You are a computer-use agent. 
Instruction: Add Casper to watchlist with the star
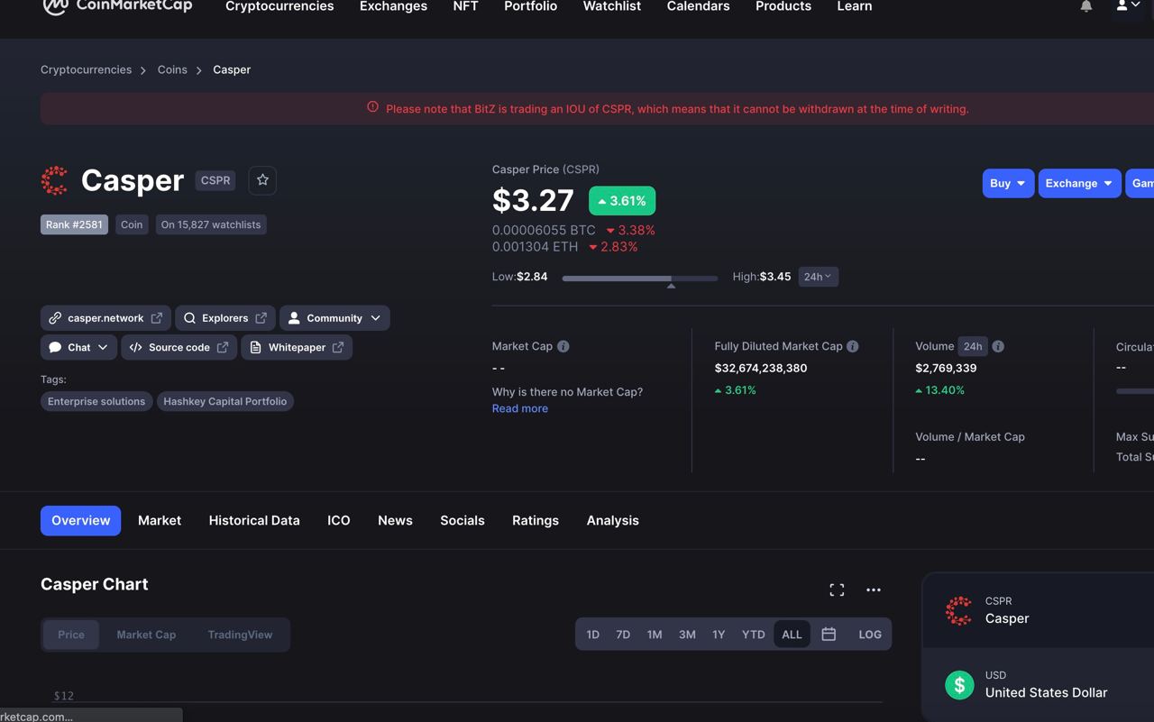[262, 180]
